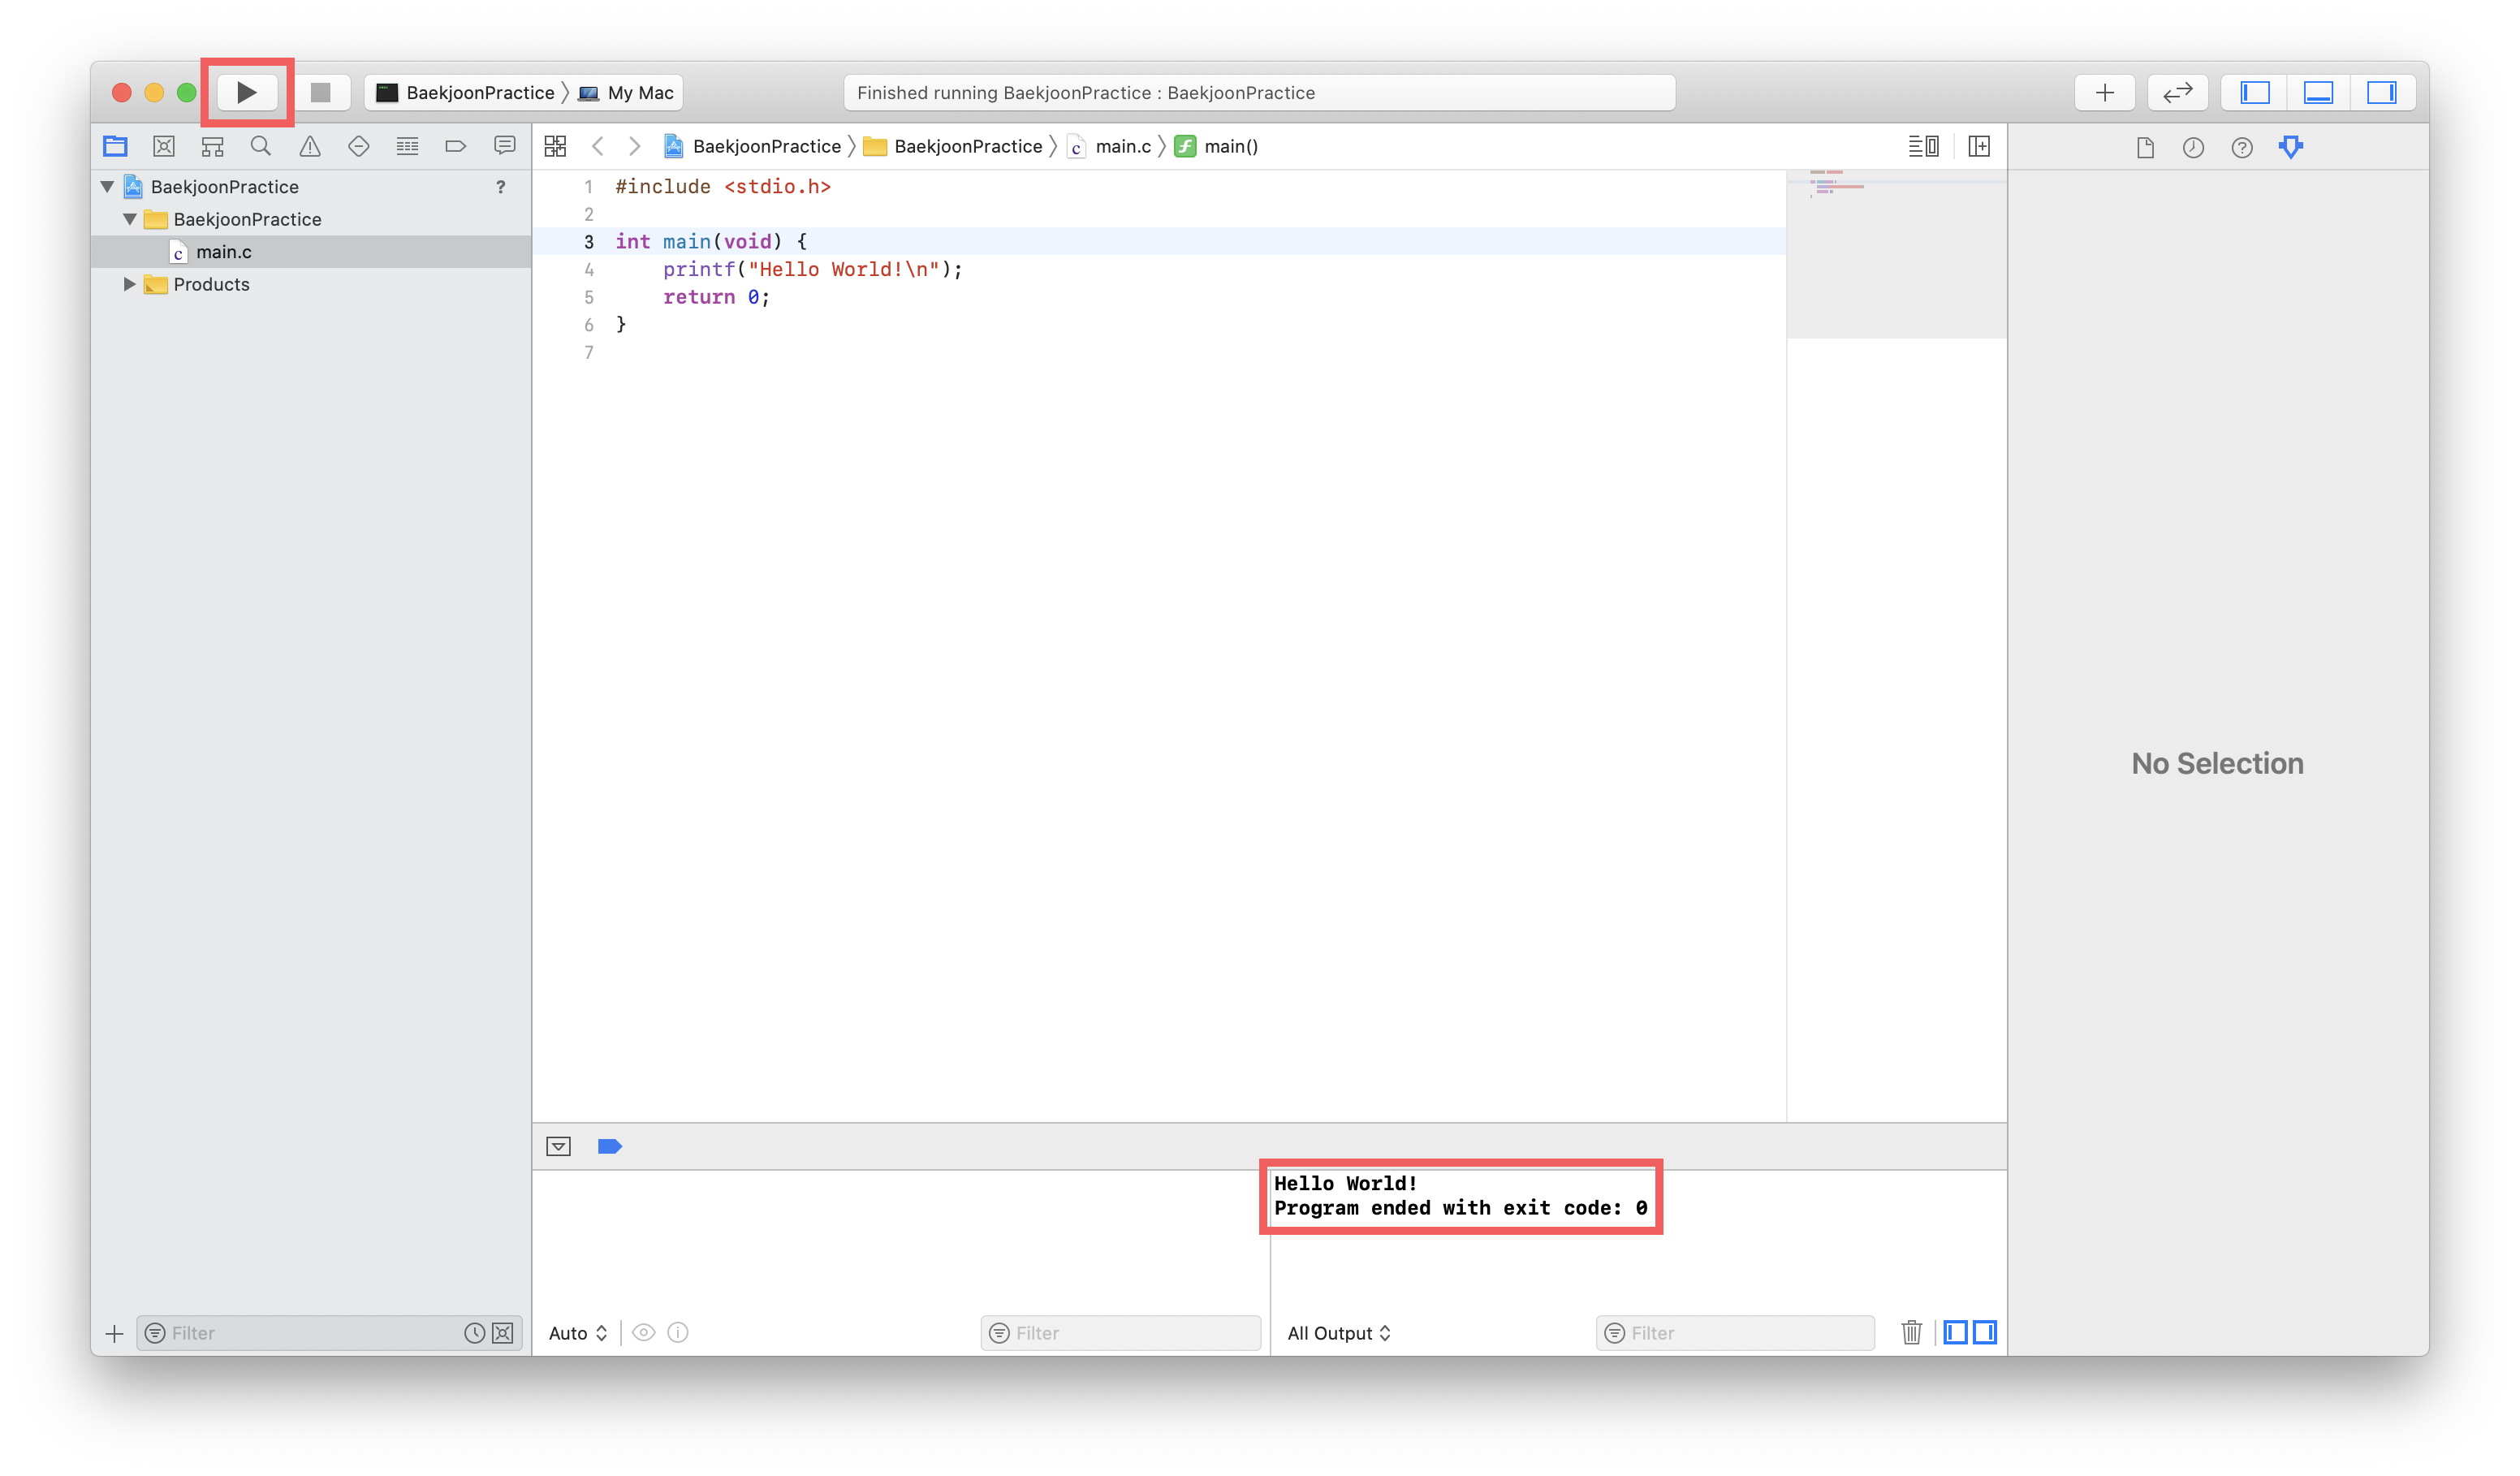Add editor on right icon
Screen dimensions: 2520x1476
click(1978, 146)
